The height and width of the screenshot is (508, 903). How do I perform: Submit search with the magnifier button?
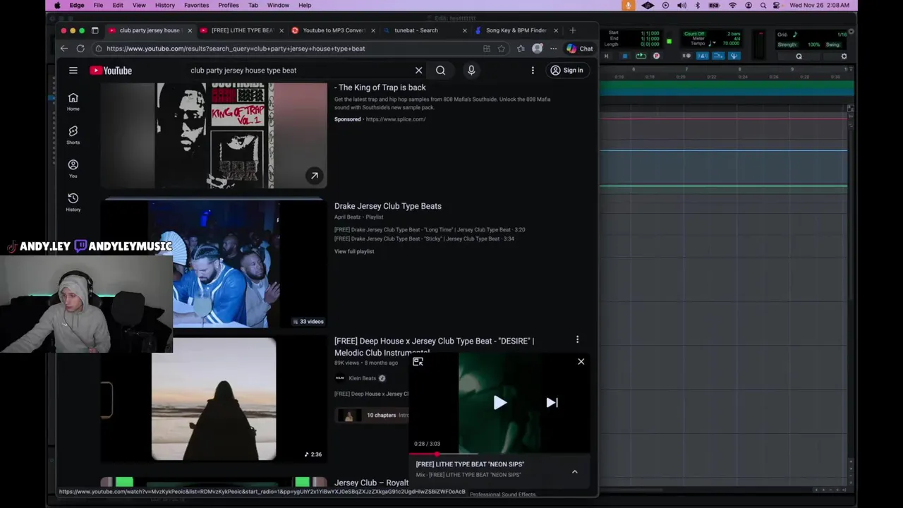click(440, 71)
